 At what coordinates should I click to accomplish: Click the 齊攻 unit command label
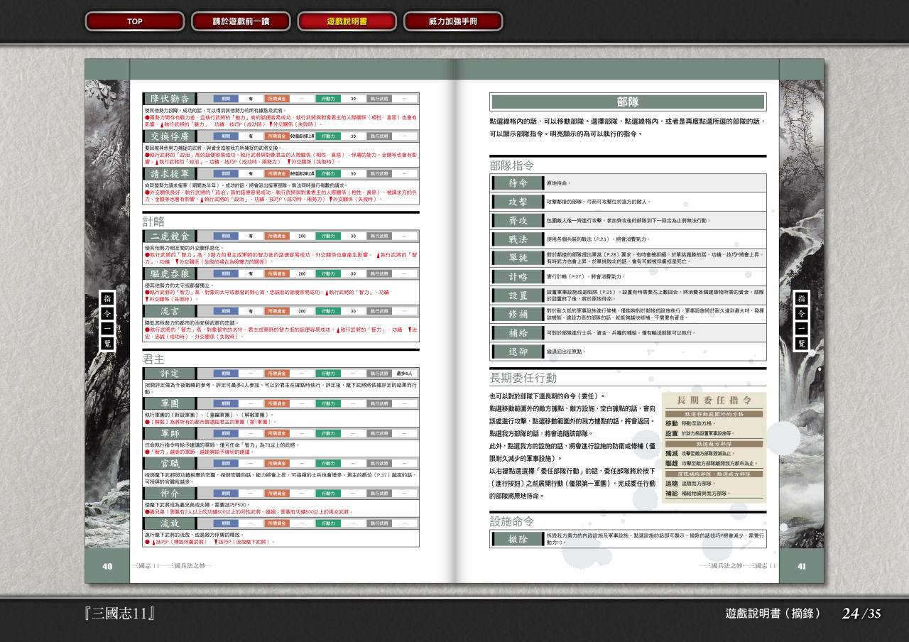[518, 220]
